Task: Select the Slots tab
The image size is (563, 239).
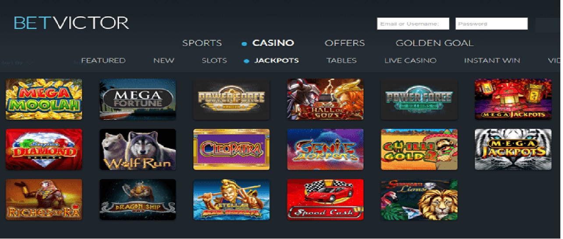Action: tap(214, 61)
